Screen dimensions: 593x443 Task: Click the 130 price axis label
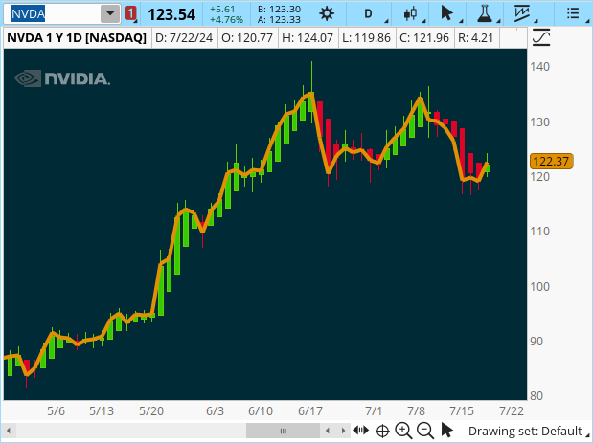540,122
